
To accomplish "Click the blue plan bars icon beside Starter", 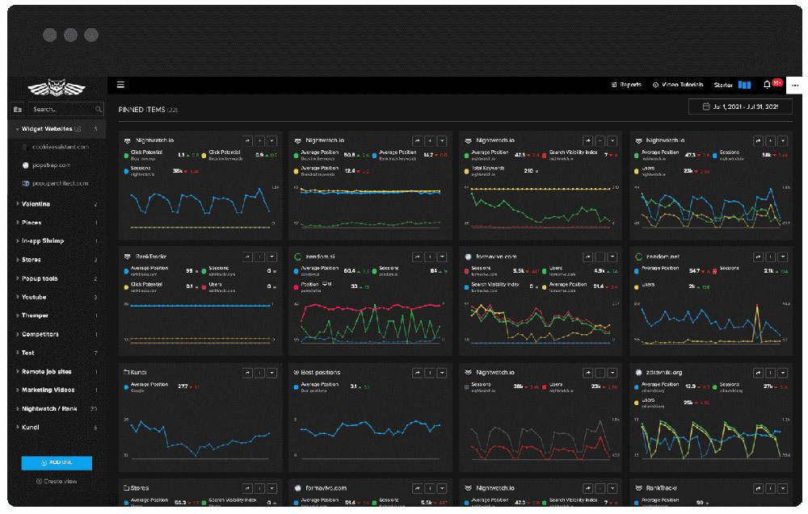I will click(745, 85).
